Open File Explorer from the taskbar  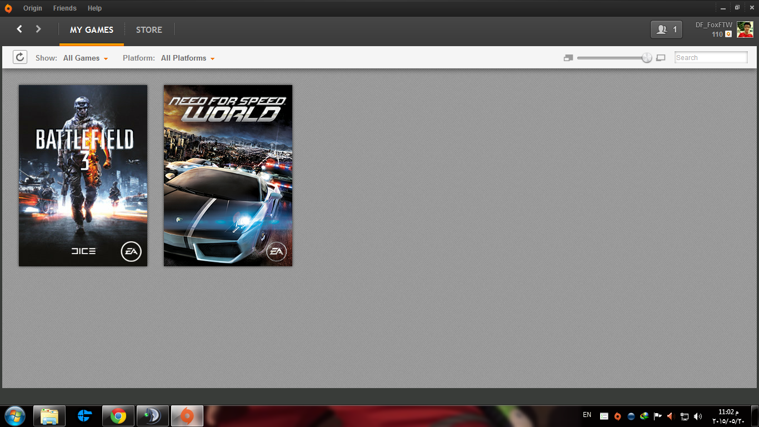(49, 416)
